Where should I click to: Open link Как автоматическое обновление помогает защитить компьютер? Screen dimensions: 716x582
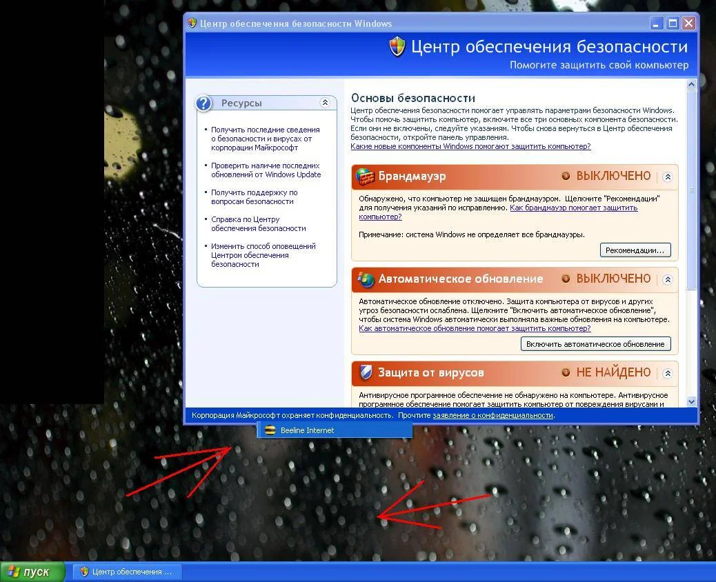(x=475, y=328)
